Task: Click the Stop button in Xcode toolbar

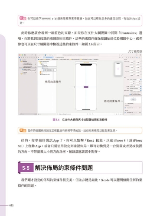Action: click(x=36, y=55)
